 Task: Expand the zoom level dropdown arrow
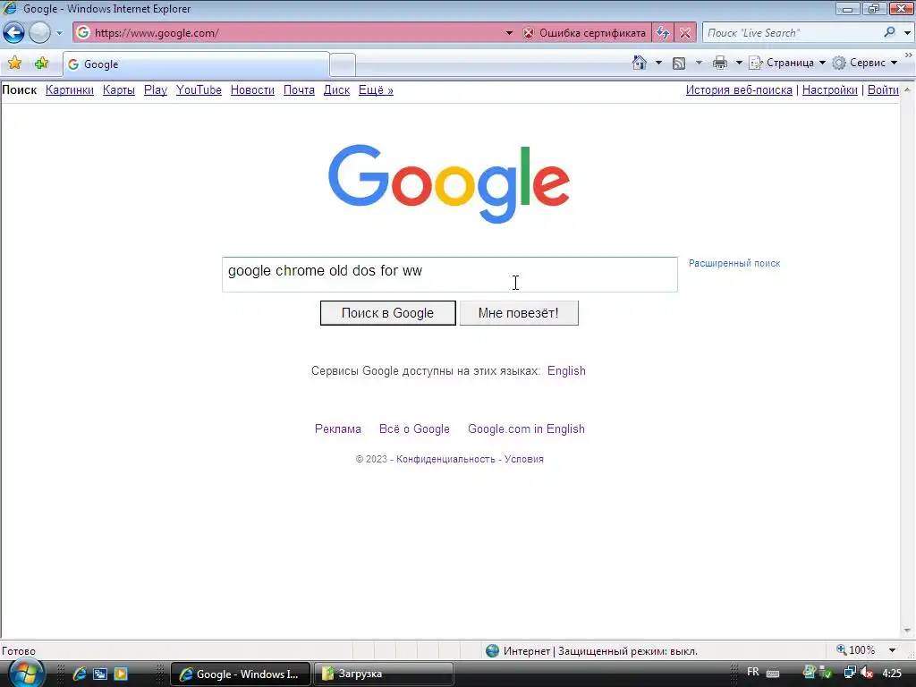[892, 650]
